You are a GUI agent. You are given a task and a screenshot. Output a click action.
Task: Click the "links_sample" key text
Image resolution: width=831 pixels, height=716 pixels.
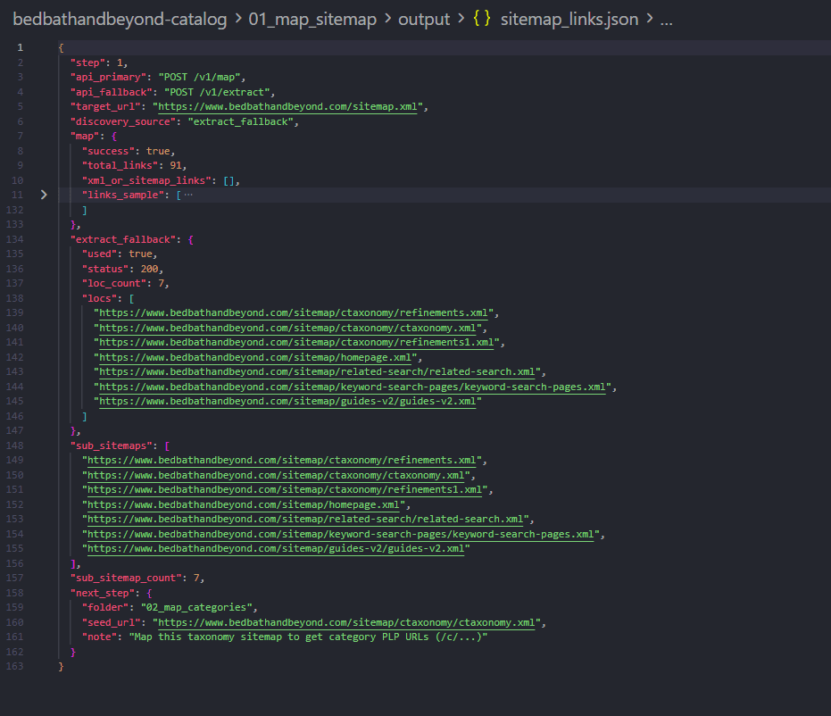click(x=123, y=195)
